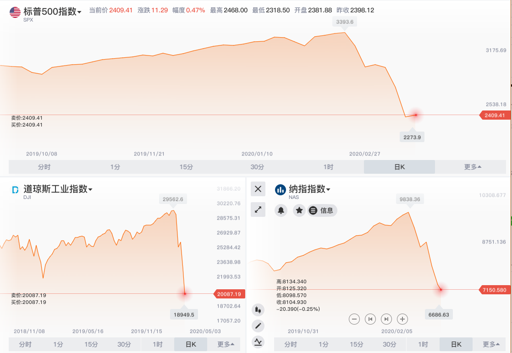Image resolution: width=512 pixels, height=353 pixels.
Task: Select the 1时 timeframe on the DJI chart
Action: coord(157,344)
